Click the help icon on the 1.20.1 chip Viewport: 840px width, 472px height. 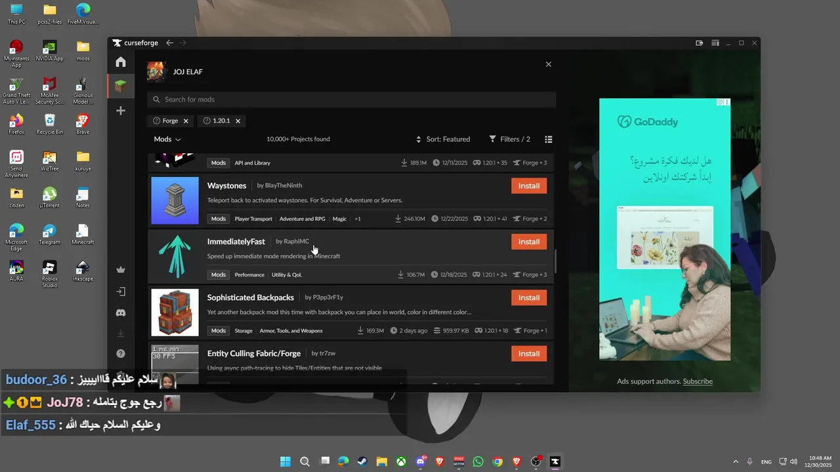tap(207, 121)
